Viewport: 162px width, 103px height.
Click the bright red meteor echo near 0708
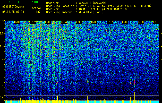coord(135,83)
